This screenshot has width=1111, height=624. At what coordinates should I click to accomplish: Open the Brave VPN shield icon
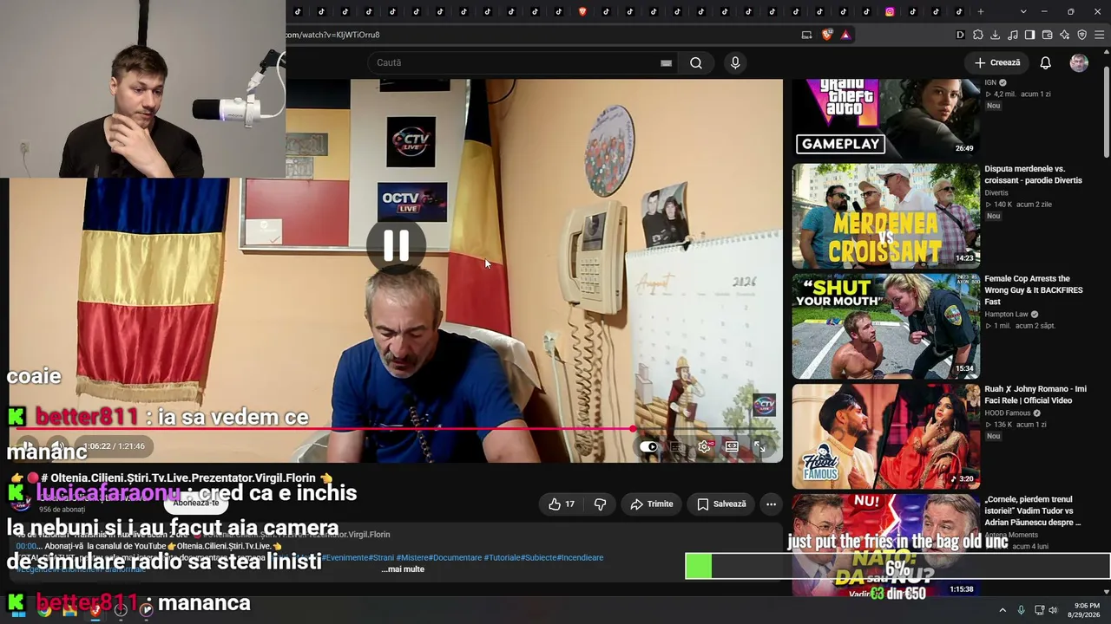tap(1082, 35)
